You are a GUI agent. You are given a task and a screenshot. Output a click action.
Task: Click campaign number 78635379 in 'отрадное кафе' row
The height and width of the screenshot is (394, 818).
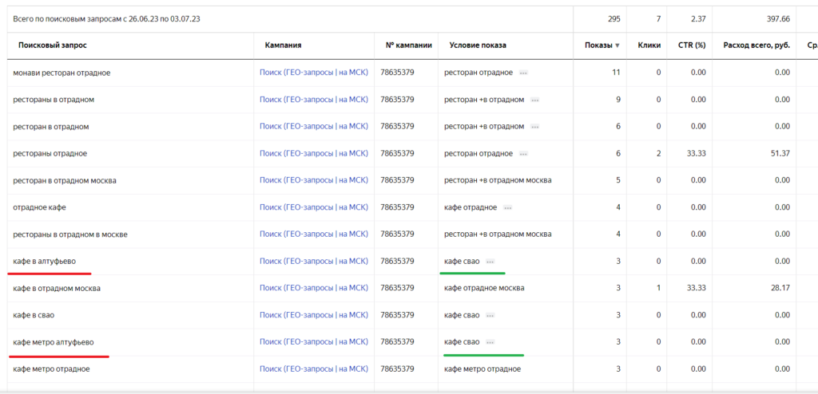tap(398, 207)
